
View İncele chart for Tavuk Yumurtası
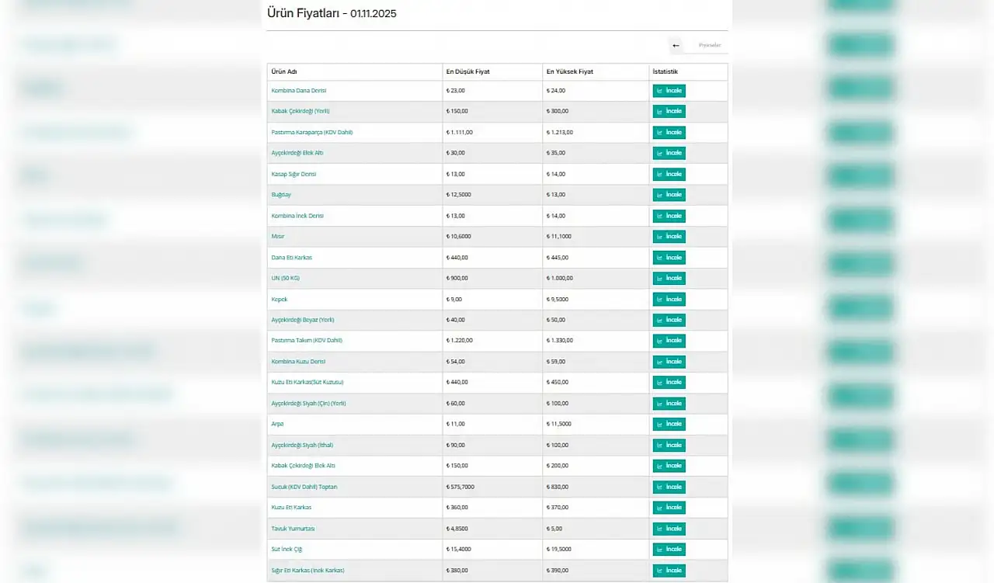pos(669,529)
